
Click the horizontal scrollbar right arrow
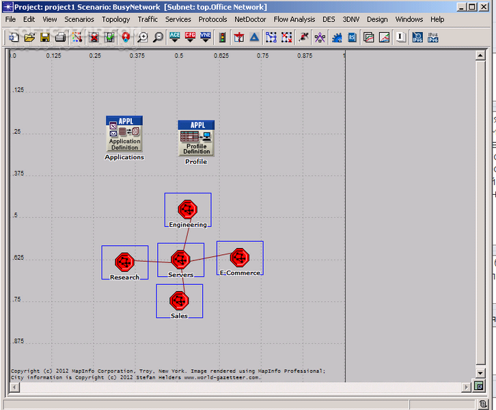click(x=466, y=387)
